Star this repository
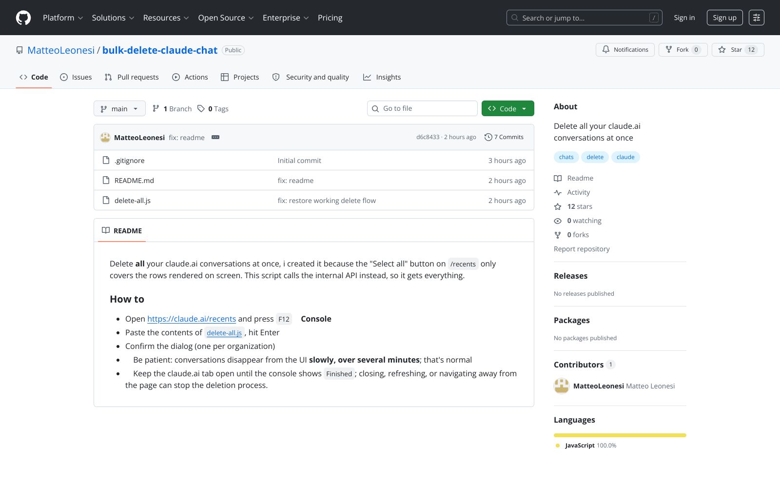This screenshot has width=780, height=488. click(x=738, y=50)
